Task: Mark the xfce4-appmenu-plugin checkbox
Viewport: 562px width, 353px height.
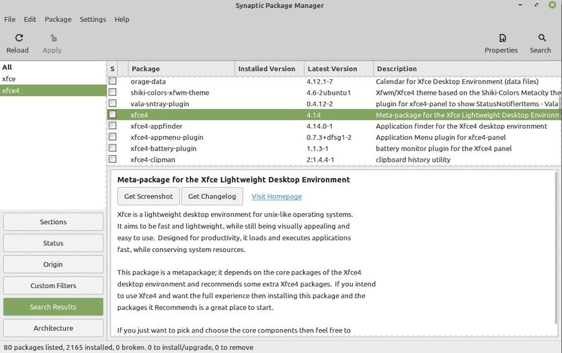Action: [x=112, y=137]
